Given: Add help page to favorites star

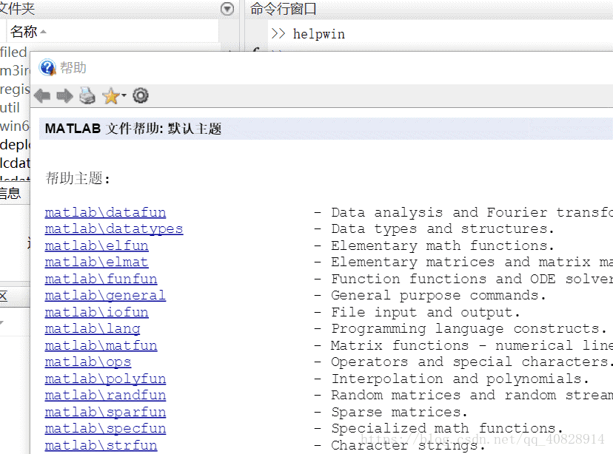Looking at the screenshot, I should 110,95.
